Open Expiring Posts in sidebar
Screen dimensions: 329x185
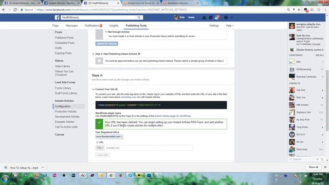(x=63, y=53)
